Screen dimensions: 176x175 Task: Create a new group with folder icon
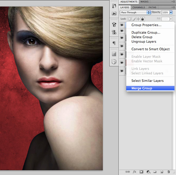click(155, 172)
